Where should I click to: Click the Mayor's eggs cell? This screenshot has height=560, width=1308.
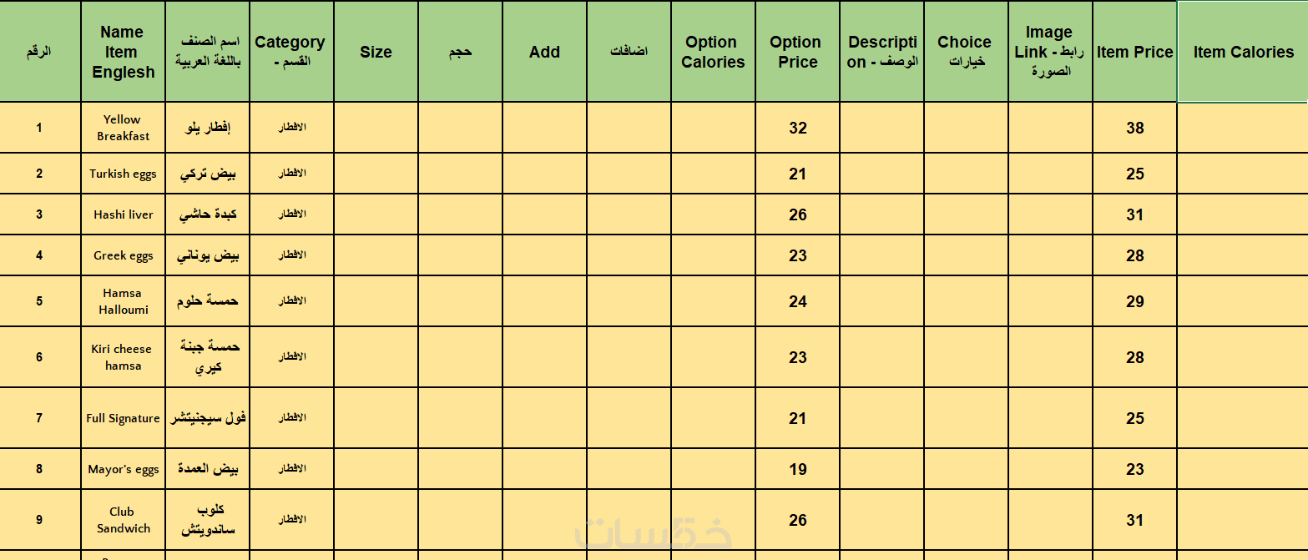(123, 469)
